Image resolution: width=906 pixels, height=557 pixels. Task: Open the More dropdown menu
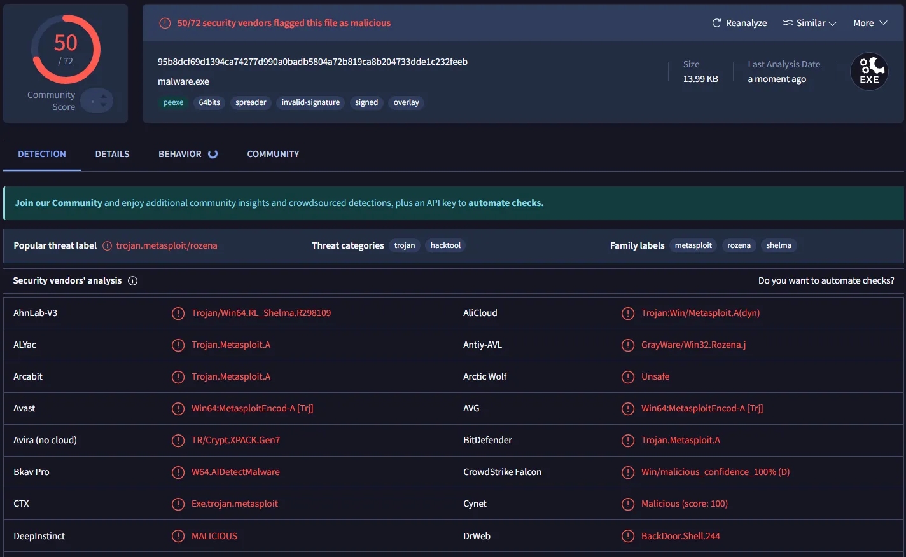coord(870,23)
